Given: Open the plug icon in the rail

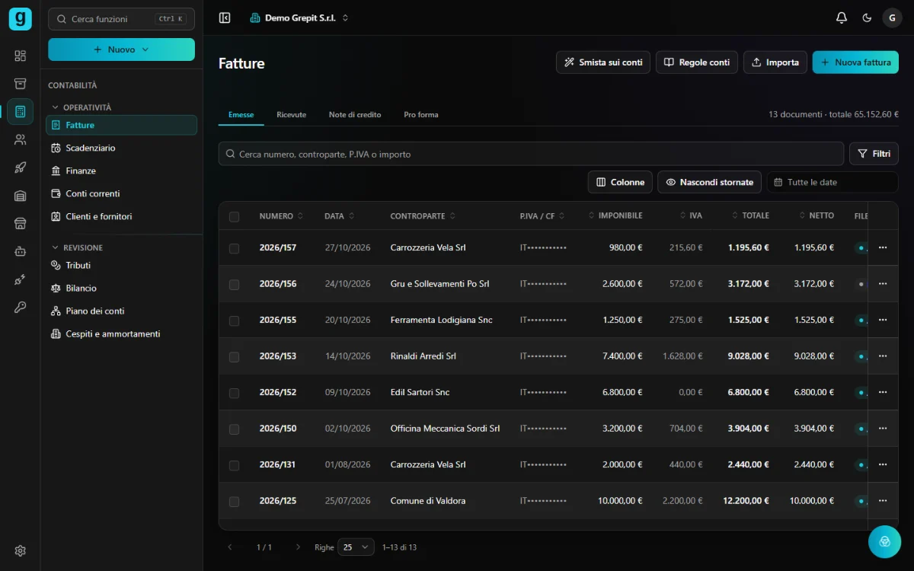Looking at the screenshot, I should tap(20, 279).
